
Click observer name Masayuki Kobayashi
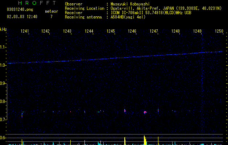tap(130, 4)
